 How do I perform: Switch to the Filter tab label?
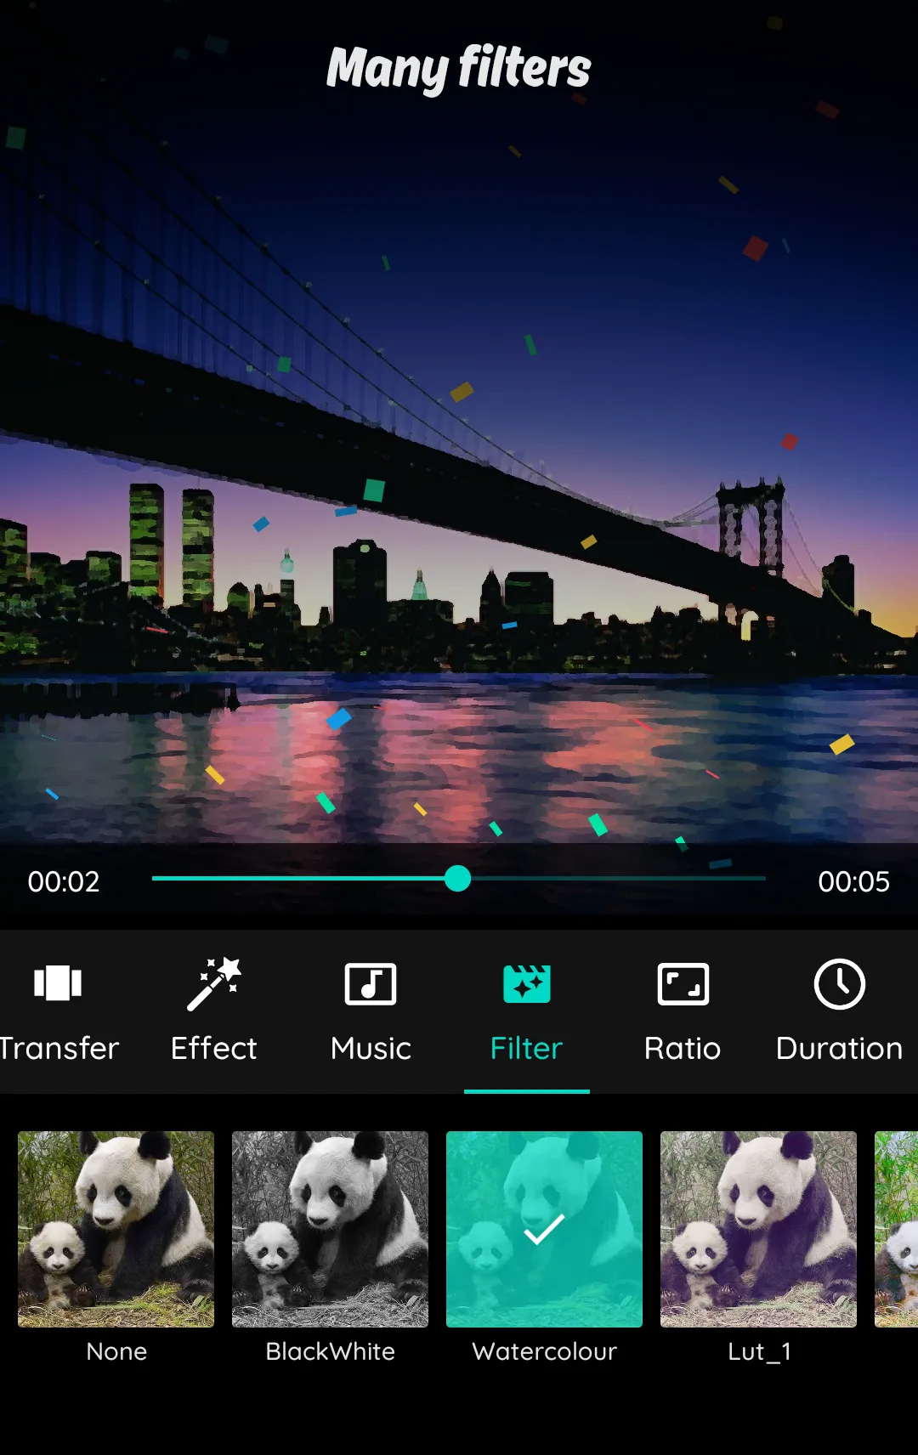tap(527, 1049)
